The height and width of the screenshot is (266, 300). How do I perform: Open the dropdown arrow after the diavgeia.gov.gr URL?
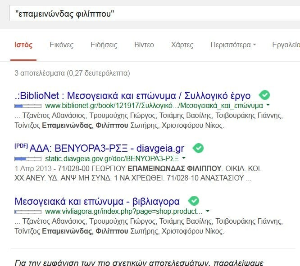(184, 158)
